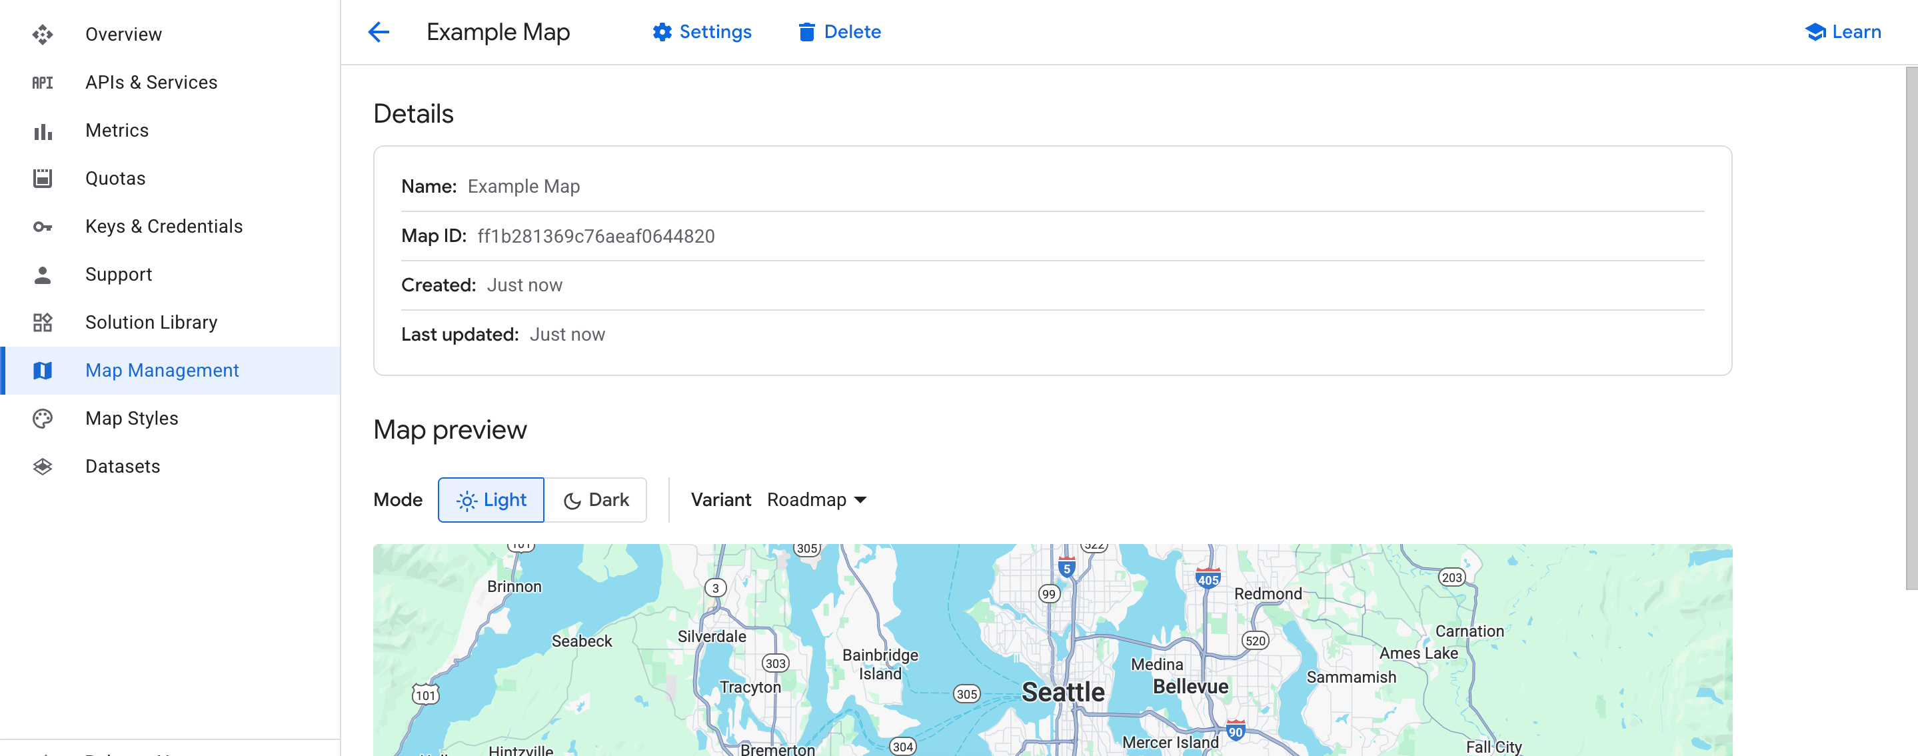Switch map preview to Dark mode
This screenshot has height=756, width=1918.
pos(596,500)
